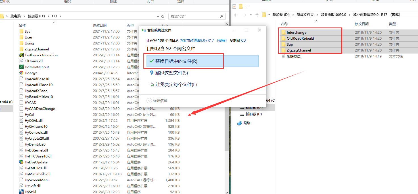
Task: Select the GlDraws.dll file icon
Action: tap(21, 61)
